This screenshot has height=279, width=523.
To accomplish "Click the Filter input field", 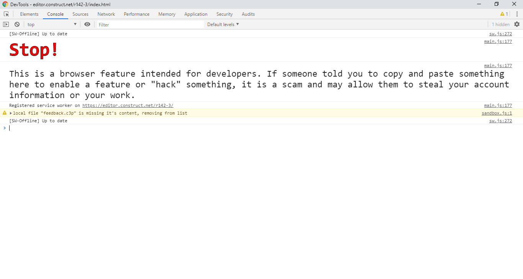I will click(149, 24).
